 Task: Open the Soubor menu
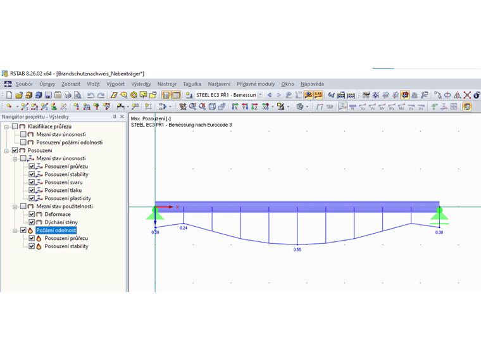point(24,84)
